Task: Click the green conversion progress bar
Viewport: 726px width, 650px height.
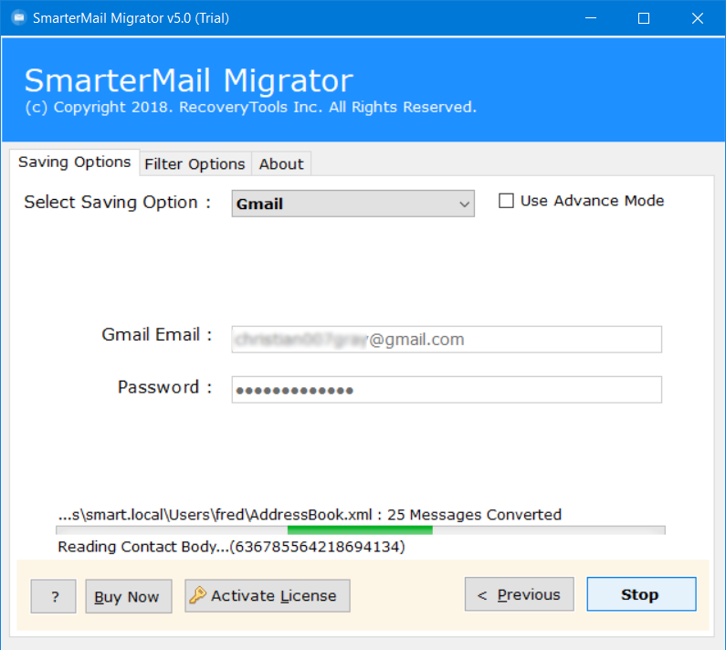Action: point(360,530)
